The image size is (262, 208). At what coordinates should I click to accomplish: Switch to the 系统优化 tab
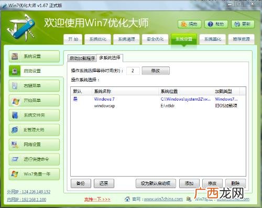98,39
